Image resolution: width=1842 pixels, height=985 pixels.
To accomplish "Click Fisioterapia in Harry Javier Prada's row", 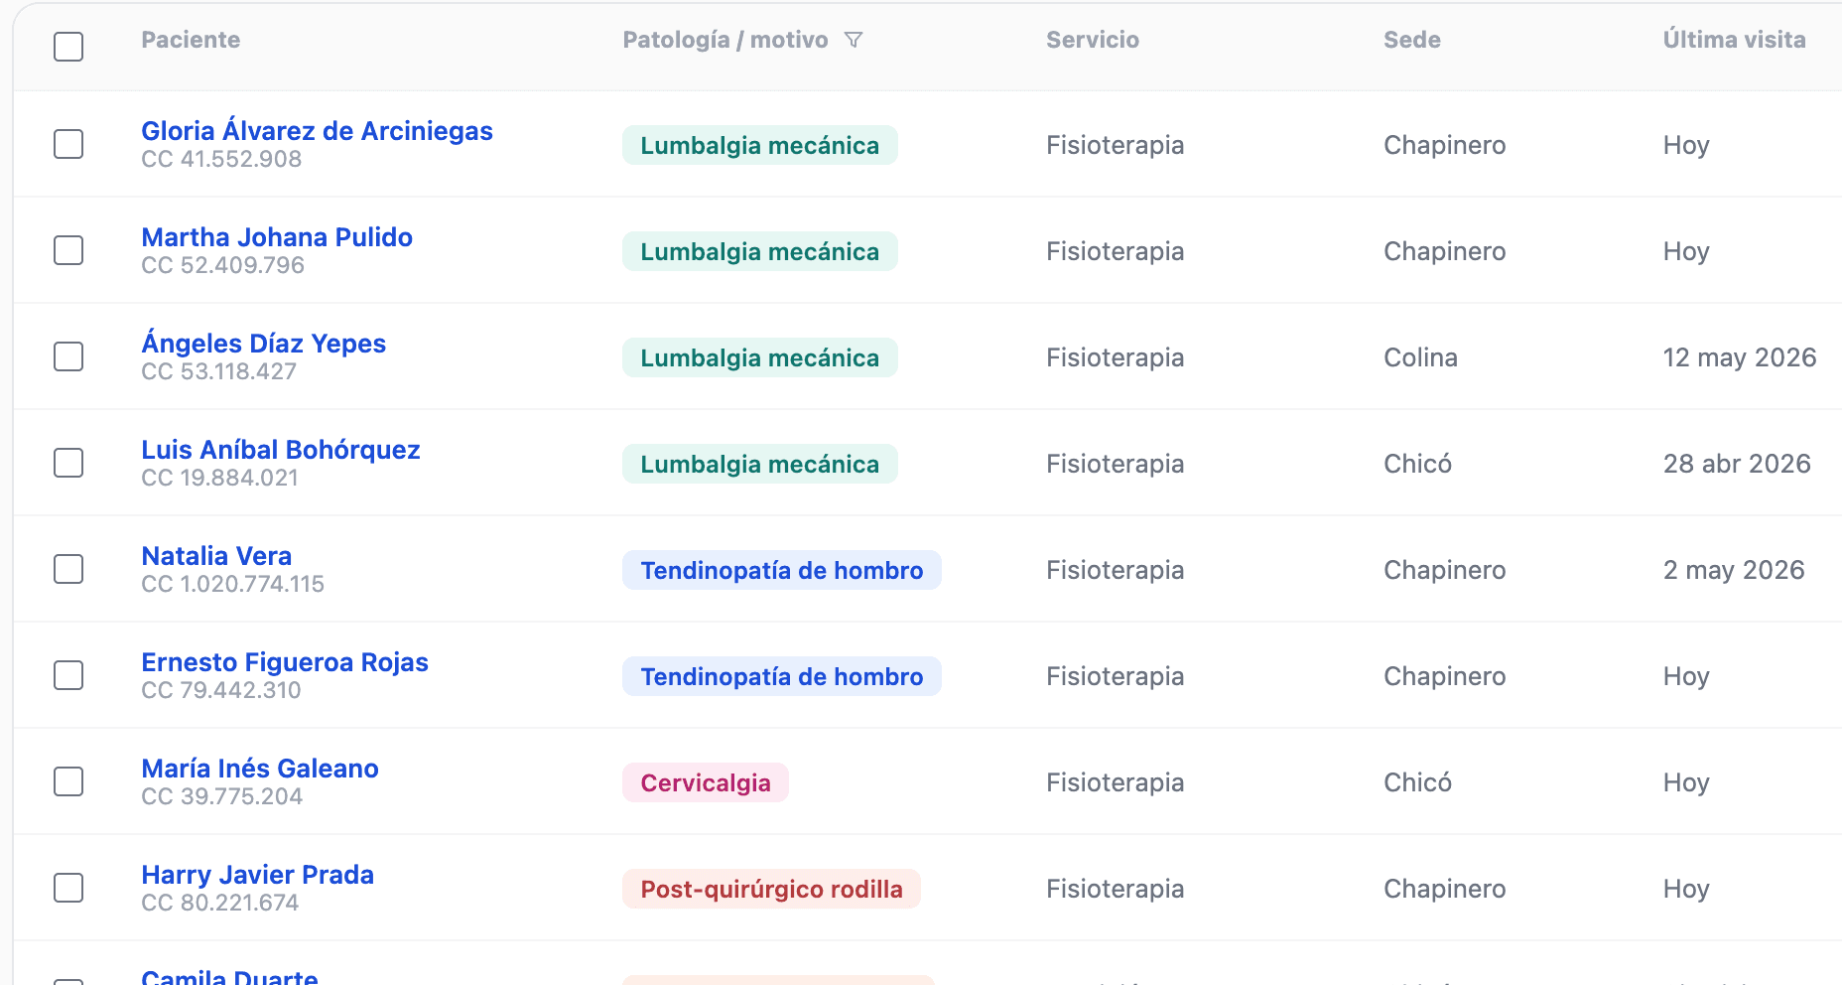I will coord(1115,889).
